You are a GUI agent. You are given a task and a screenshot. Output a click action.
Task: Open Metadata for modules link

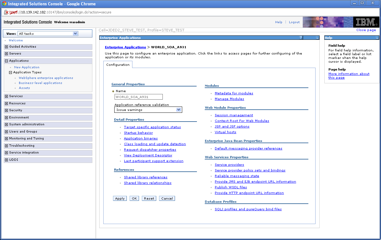pos(234,93)
